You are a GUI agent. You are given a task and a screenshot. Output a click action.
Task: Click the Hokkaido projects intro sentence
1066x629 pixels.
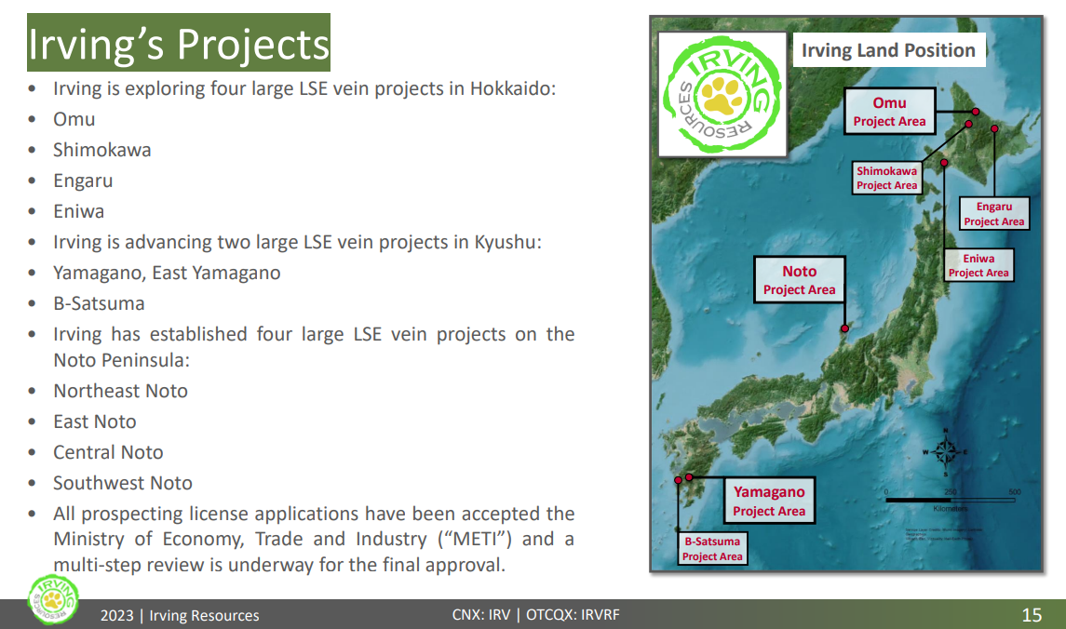click(x=304, y=88)
